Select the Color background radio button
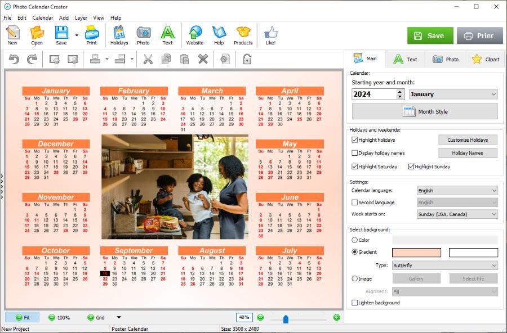This screenshot has height=333, width=507. [355, 240]
